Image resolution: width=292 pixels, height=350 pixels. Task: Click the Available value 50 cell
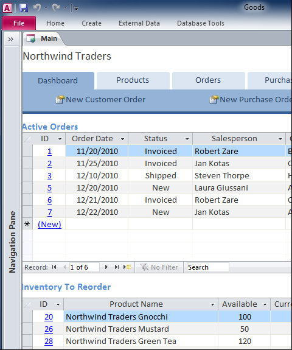click(x=245, y=329)
